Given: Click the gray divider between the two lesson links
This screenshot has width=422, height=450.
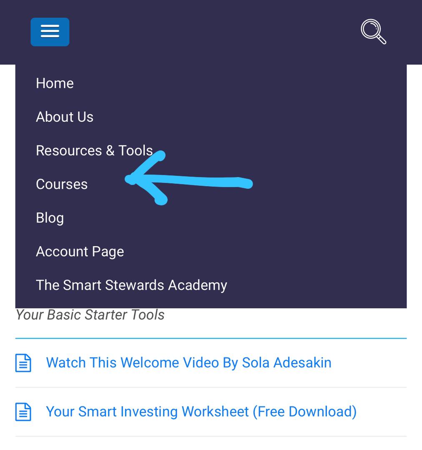Looking at the screenshot, I should 211,387.
